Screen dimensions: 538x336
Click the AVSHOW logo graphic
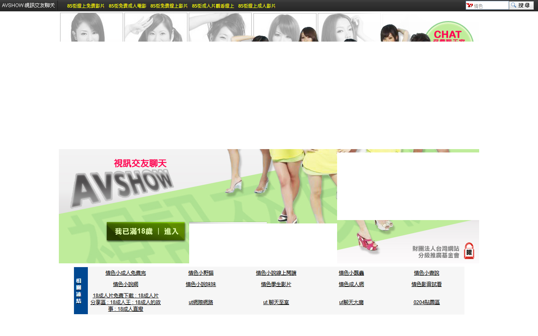click(x=122, y=189)
